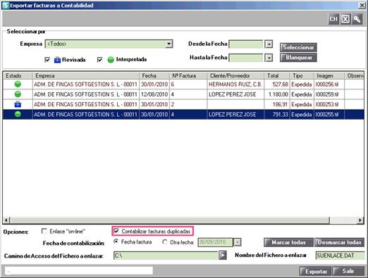The height and width of the screenshot is (278, 368).
Task: Uncheck Contabilizar facturas duplicadas
Action: 116,232
